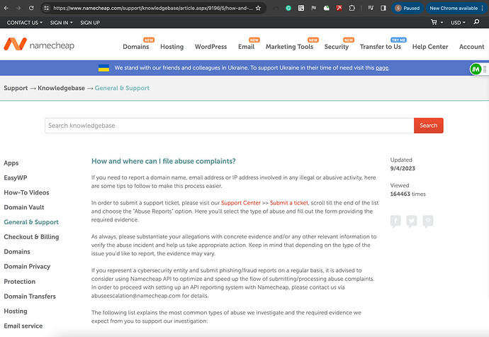Click the Knowledgebase breadcrumb
Viewport: 489px width, 337px height.
(61, 88)
